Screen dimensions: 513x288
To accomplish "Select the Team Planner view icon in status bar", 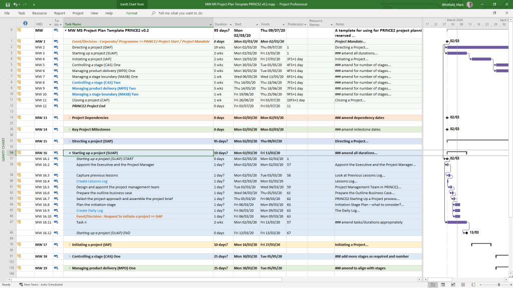I will (453, 284).
